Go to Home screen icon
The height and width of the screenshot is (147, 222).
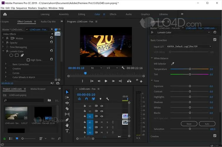[x=5, y=14]
